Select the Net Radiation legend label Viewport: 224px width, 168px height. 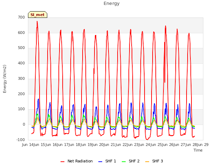coord(80,161)
